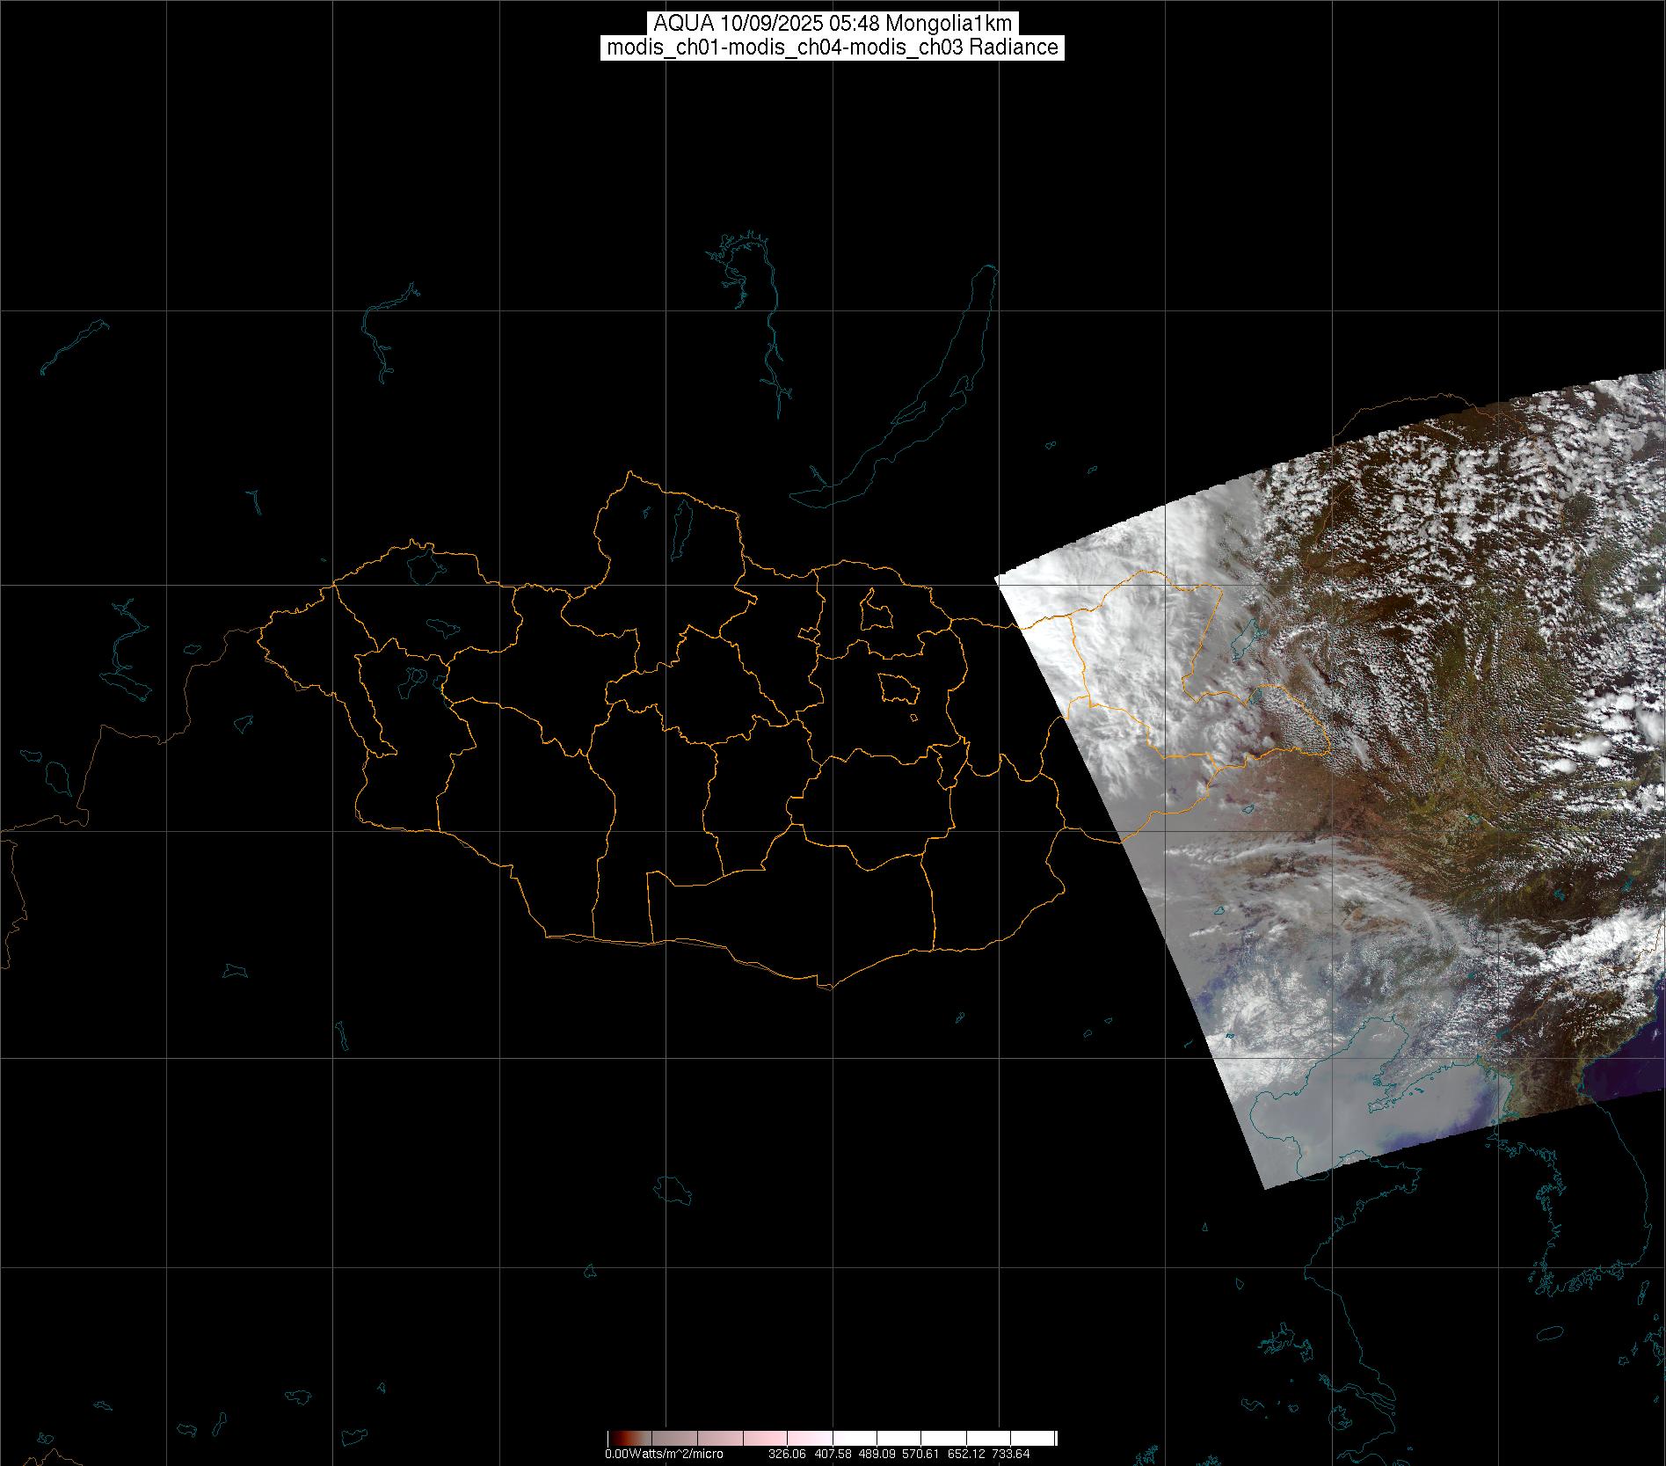Click the 0.00Watts/m^2/micro scale label
Screen dimensions: 1666x1466
(x=664, y=1454)
